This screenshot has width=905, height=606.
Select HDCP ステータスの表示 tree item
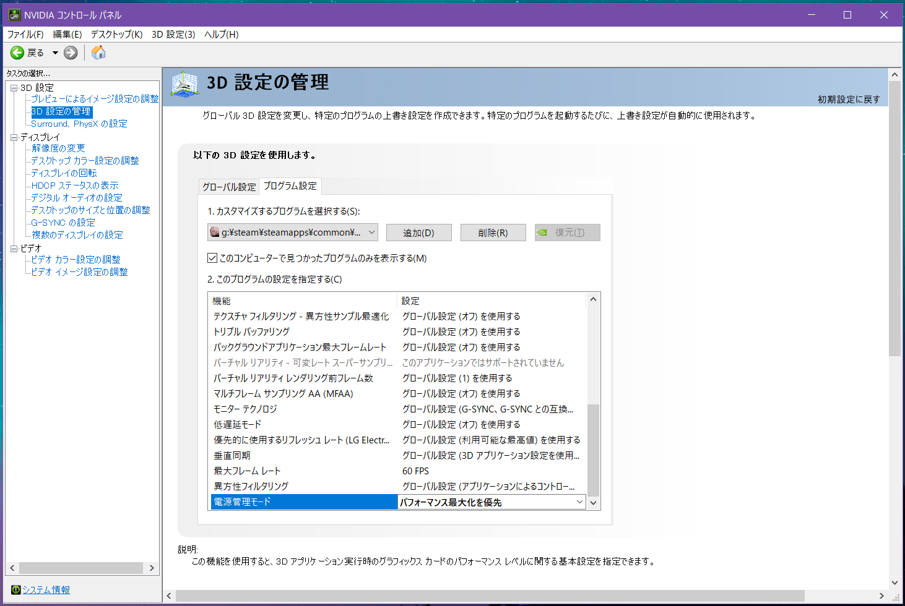click(75, 186)
